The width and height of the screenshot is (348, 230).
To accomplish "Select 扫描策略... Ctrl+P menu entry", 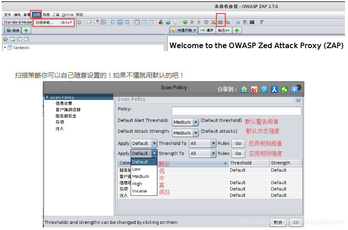I will point(54,23).
